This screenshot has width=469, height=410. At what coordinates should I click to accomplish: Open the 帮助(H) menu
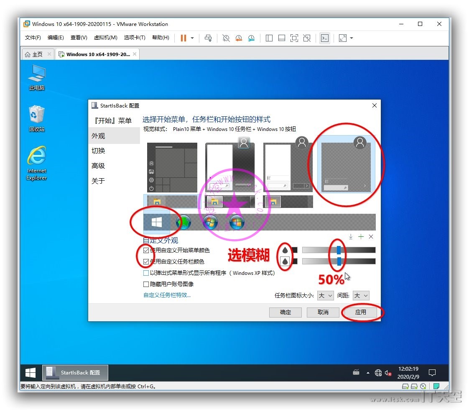(161, 37)
